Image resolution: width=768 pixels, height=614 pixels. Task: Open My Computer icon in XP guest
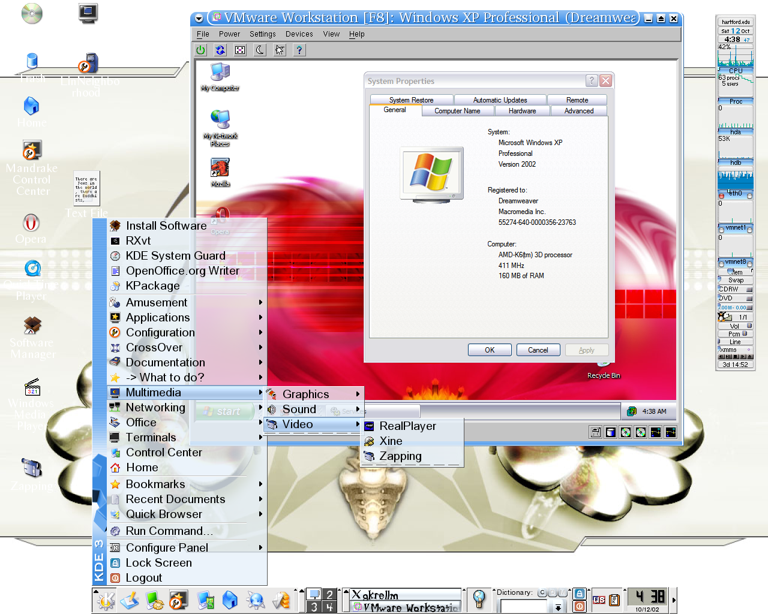220,77
